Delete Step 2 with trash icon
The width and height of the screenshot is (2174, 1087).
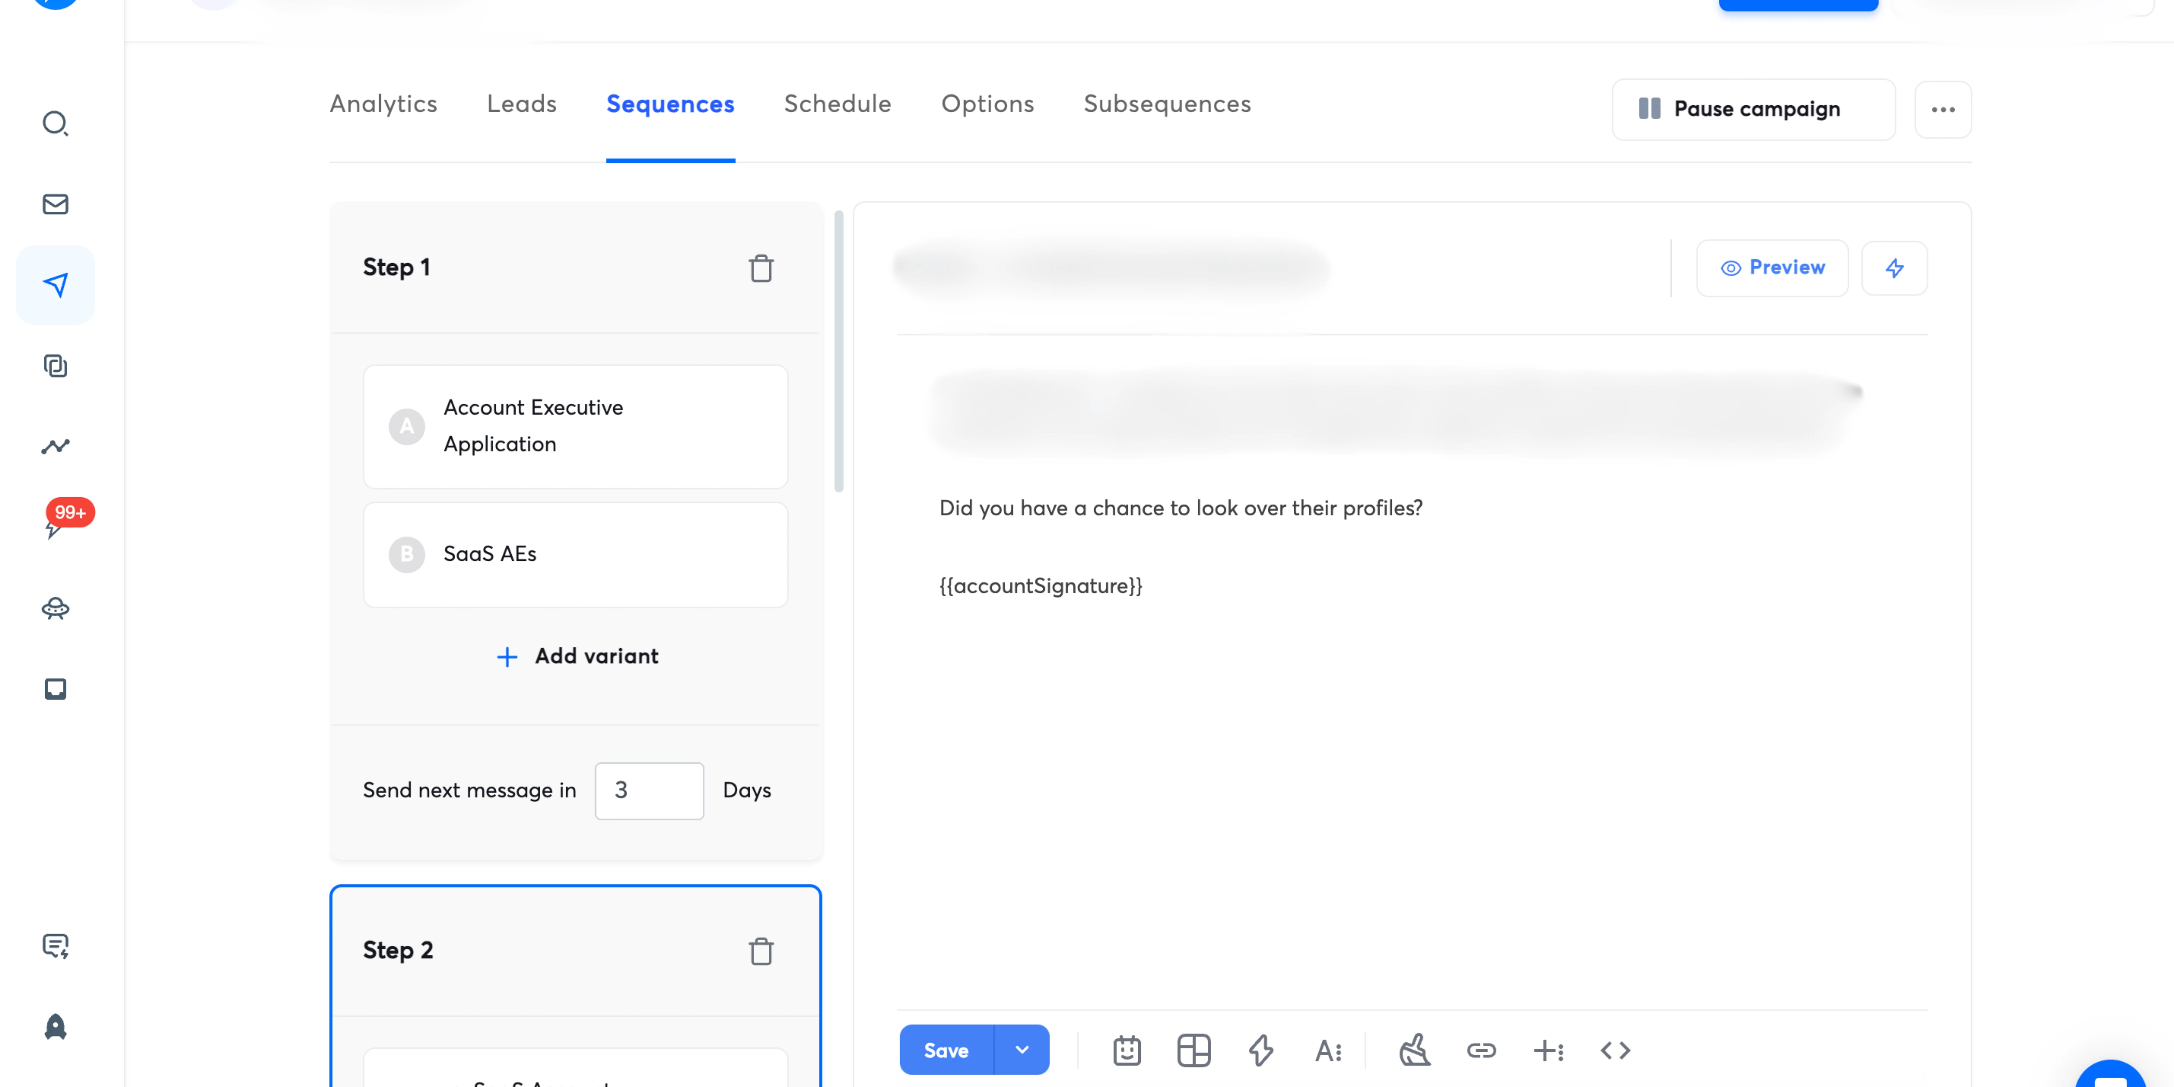(761, 951)
